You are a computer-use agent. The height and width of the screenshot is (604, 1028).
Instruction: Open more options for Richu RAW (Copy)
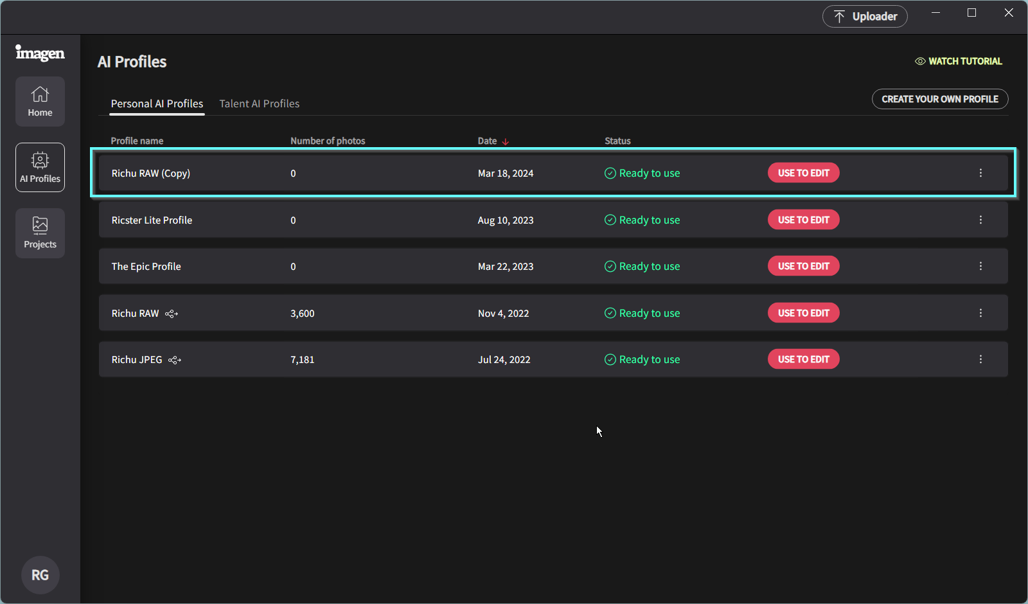point(980,173)
